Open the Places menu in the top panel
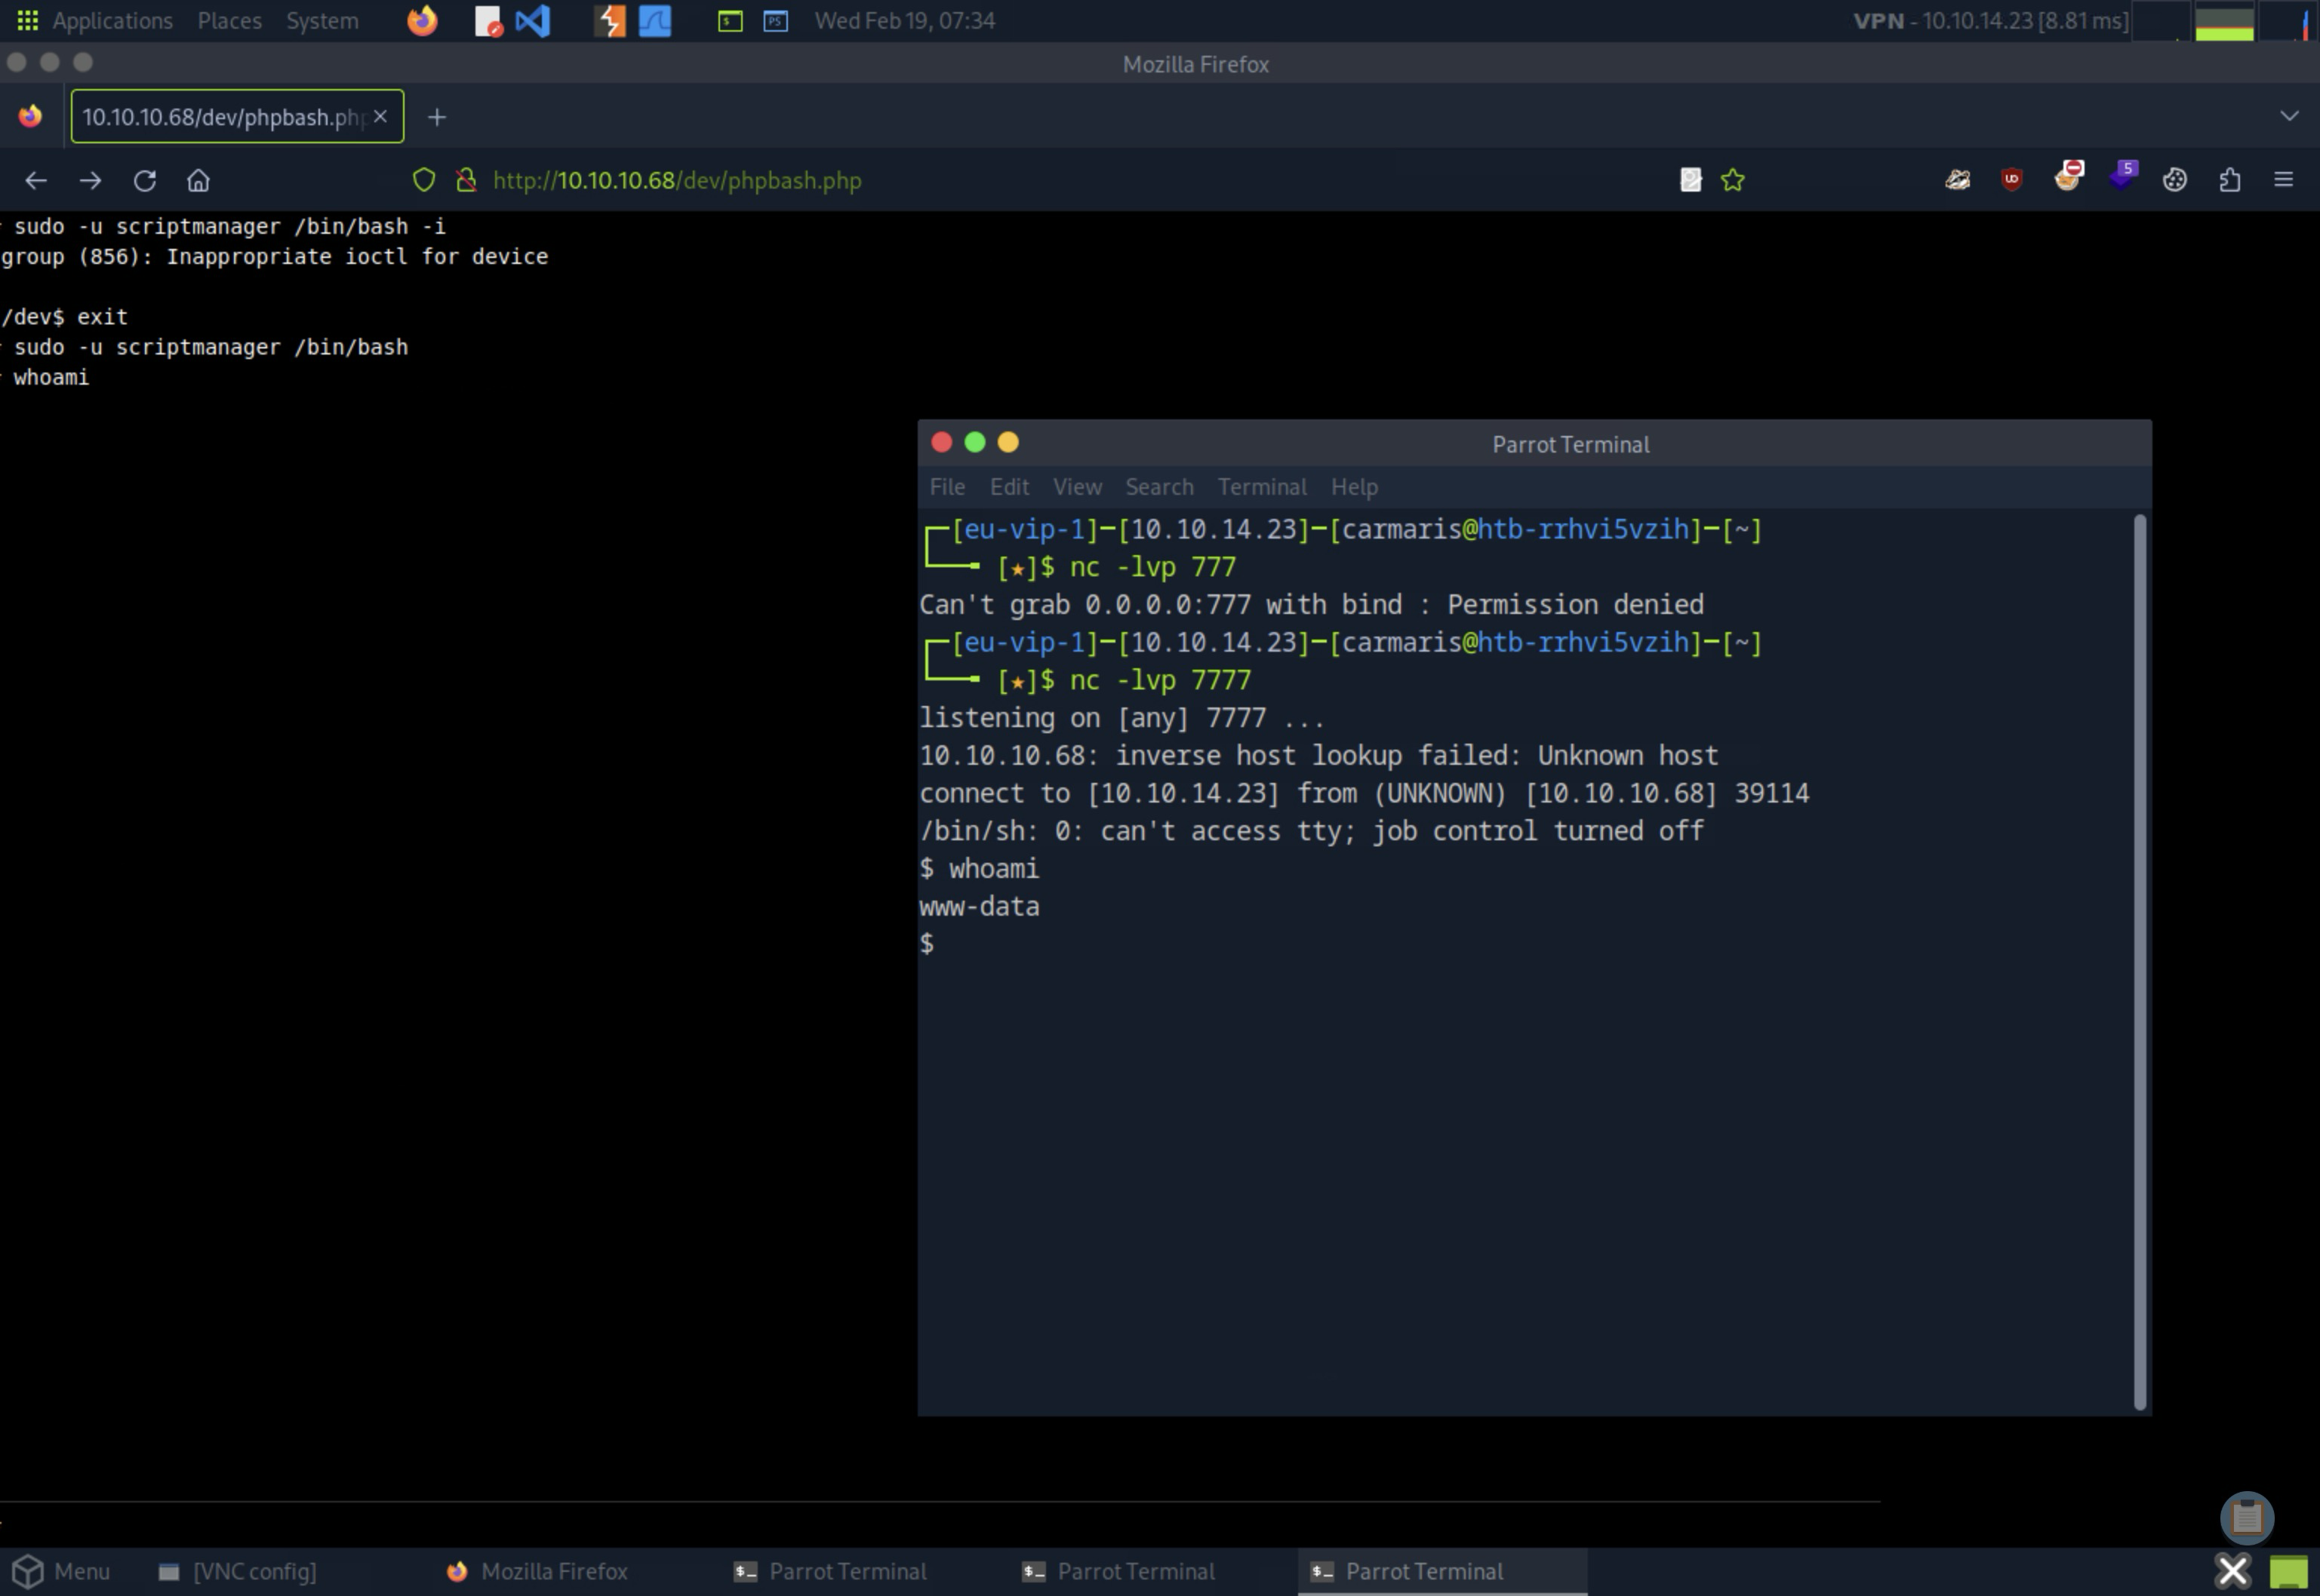The image size is (2320, 1596). coord(229,21)
